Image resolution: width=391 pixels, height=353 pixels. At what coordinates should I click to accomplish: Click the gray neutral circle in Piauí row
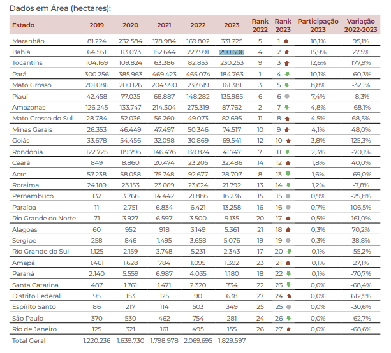287,96
